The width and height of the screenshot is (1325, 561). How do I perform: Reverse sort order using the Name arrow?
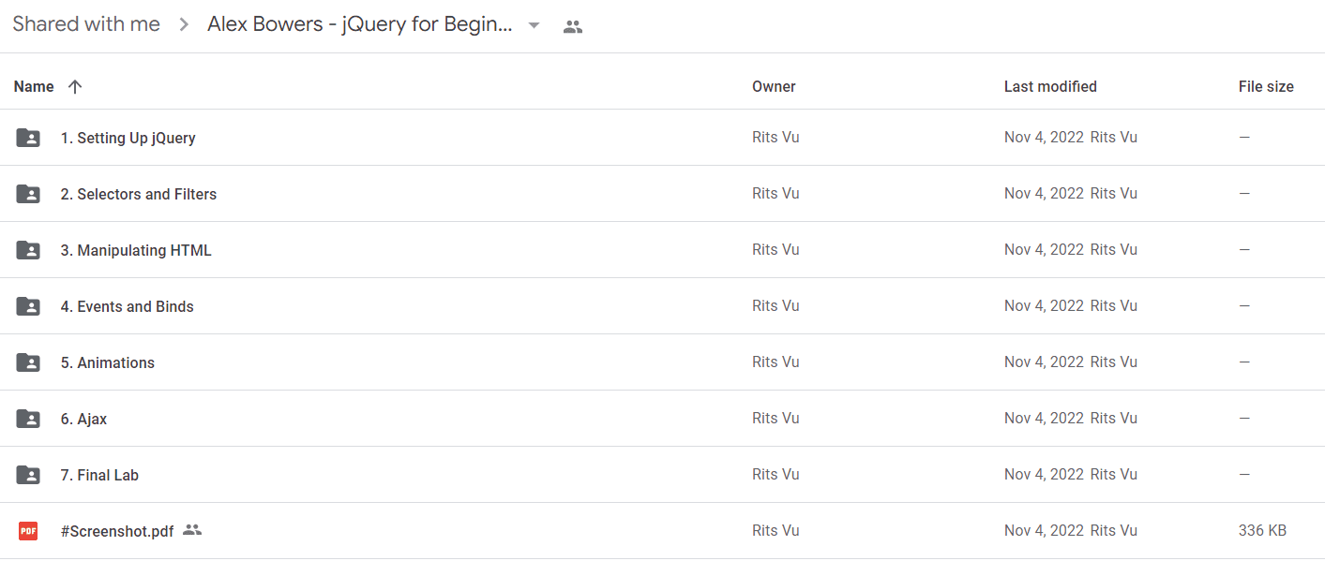point(75,86)
